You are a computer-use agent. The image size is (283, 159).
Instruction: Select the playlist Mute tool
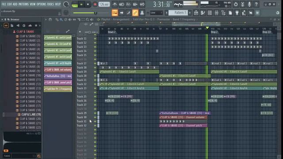[70, 19]
